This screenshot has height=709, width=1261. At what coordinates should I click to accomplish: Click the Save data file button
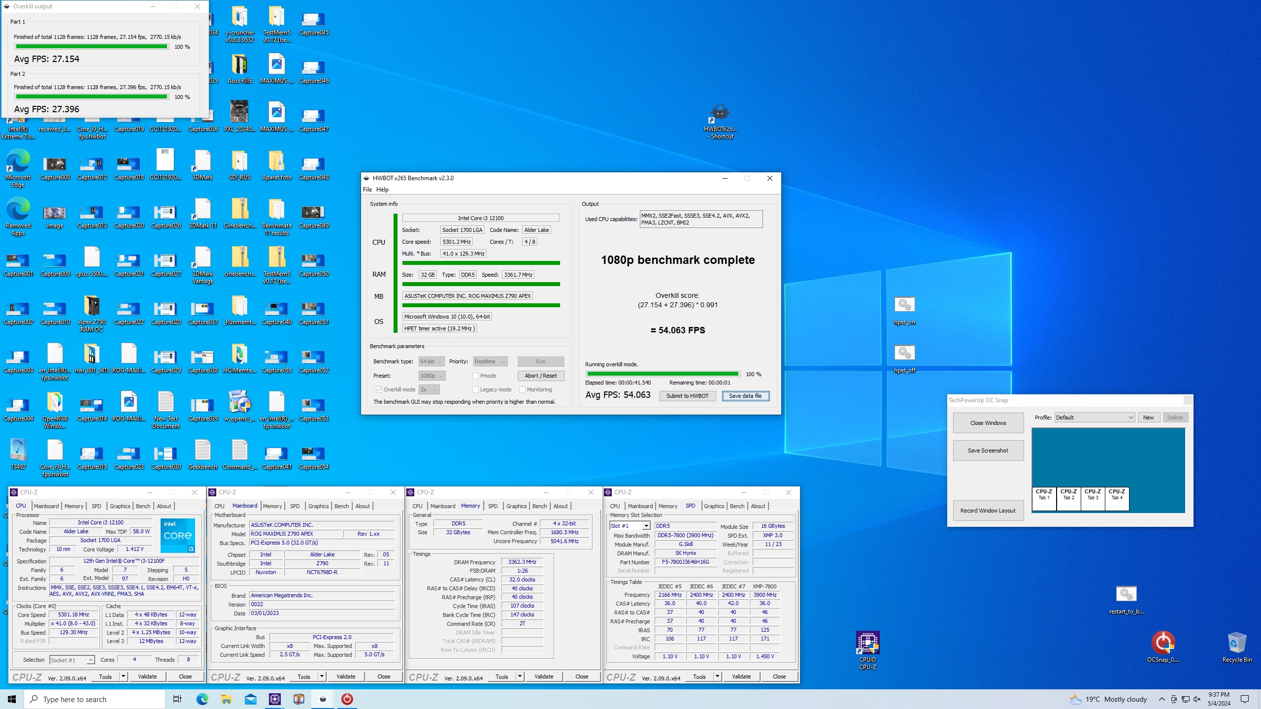pos(745,396)
